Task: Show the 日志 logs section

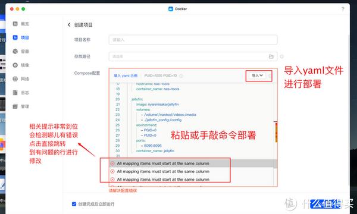Action: click(21, 93)
